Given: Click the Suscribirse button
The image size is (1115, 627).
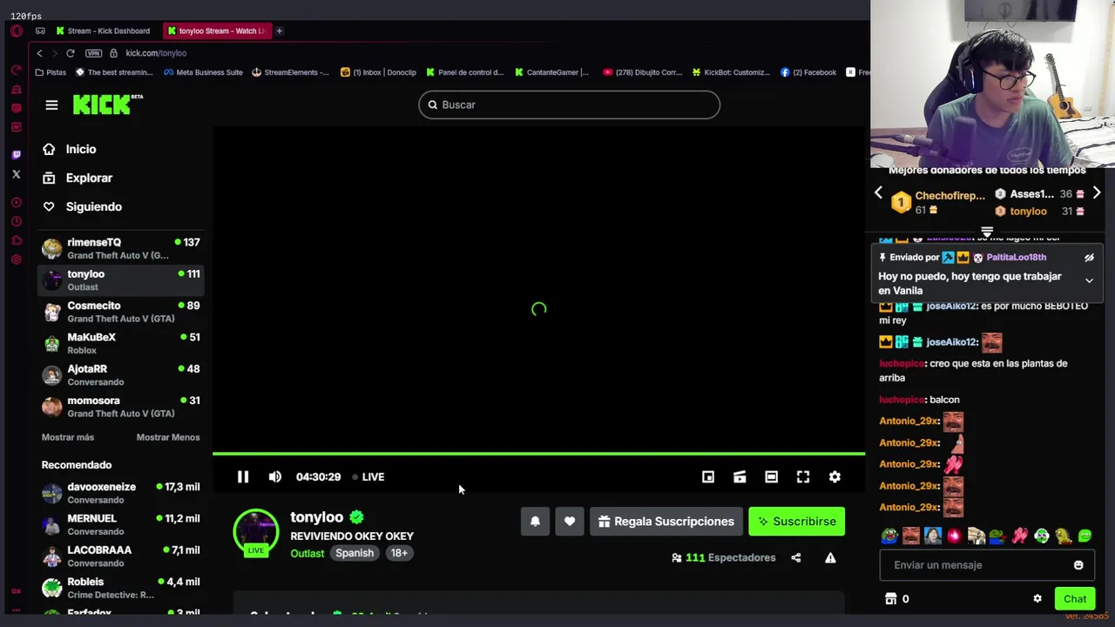Looking at the screenshot, I should (796, 522).
